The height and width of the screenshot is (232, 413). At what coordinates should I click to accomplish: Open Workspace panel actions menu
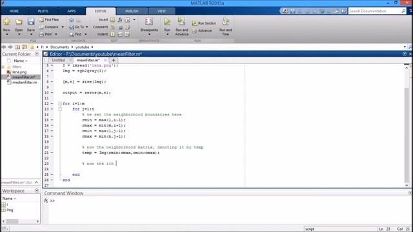point(37,191)
